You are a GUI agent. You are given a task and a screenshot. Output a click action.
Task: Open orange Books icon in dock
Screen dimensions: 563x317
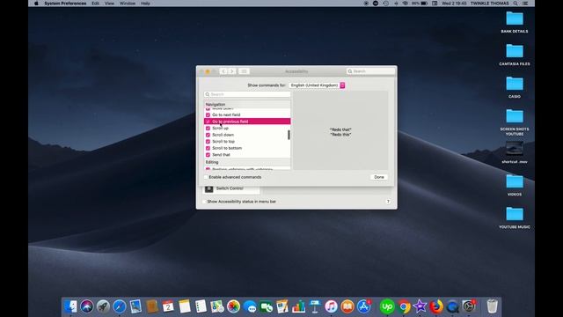point(347,306)
